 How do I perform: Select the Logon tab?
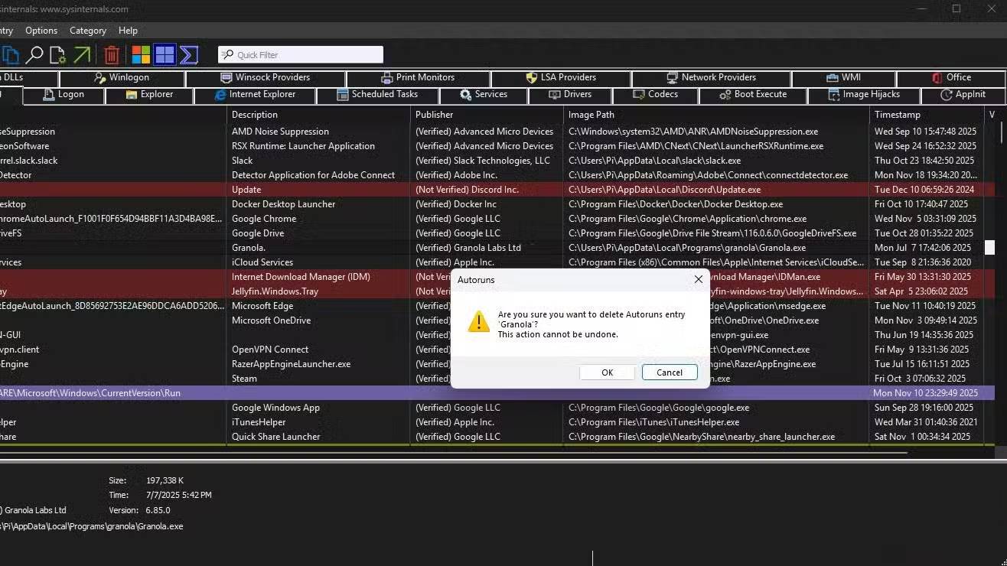point(64,94)
